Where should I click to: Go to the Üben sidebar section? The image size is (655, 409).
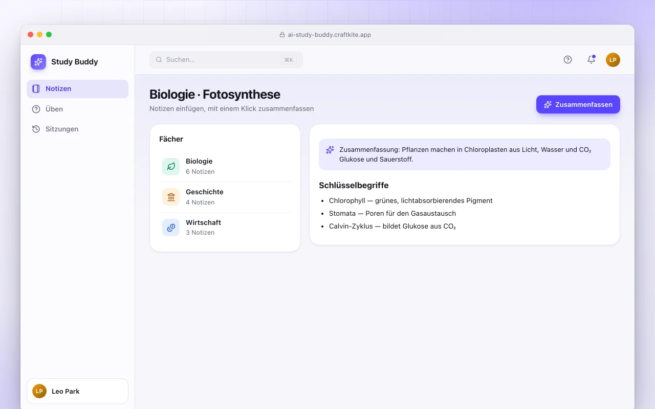point(77,109)
